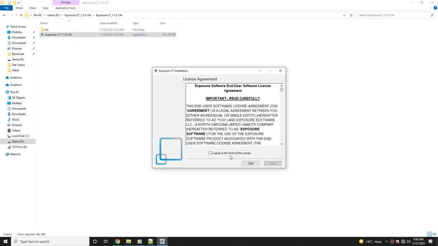Open pinned Downloads under Quick access
438x246 pixels.
click(x=19, y=38)
